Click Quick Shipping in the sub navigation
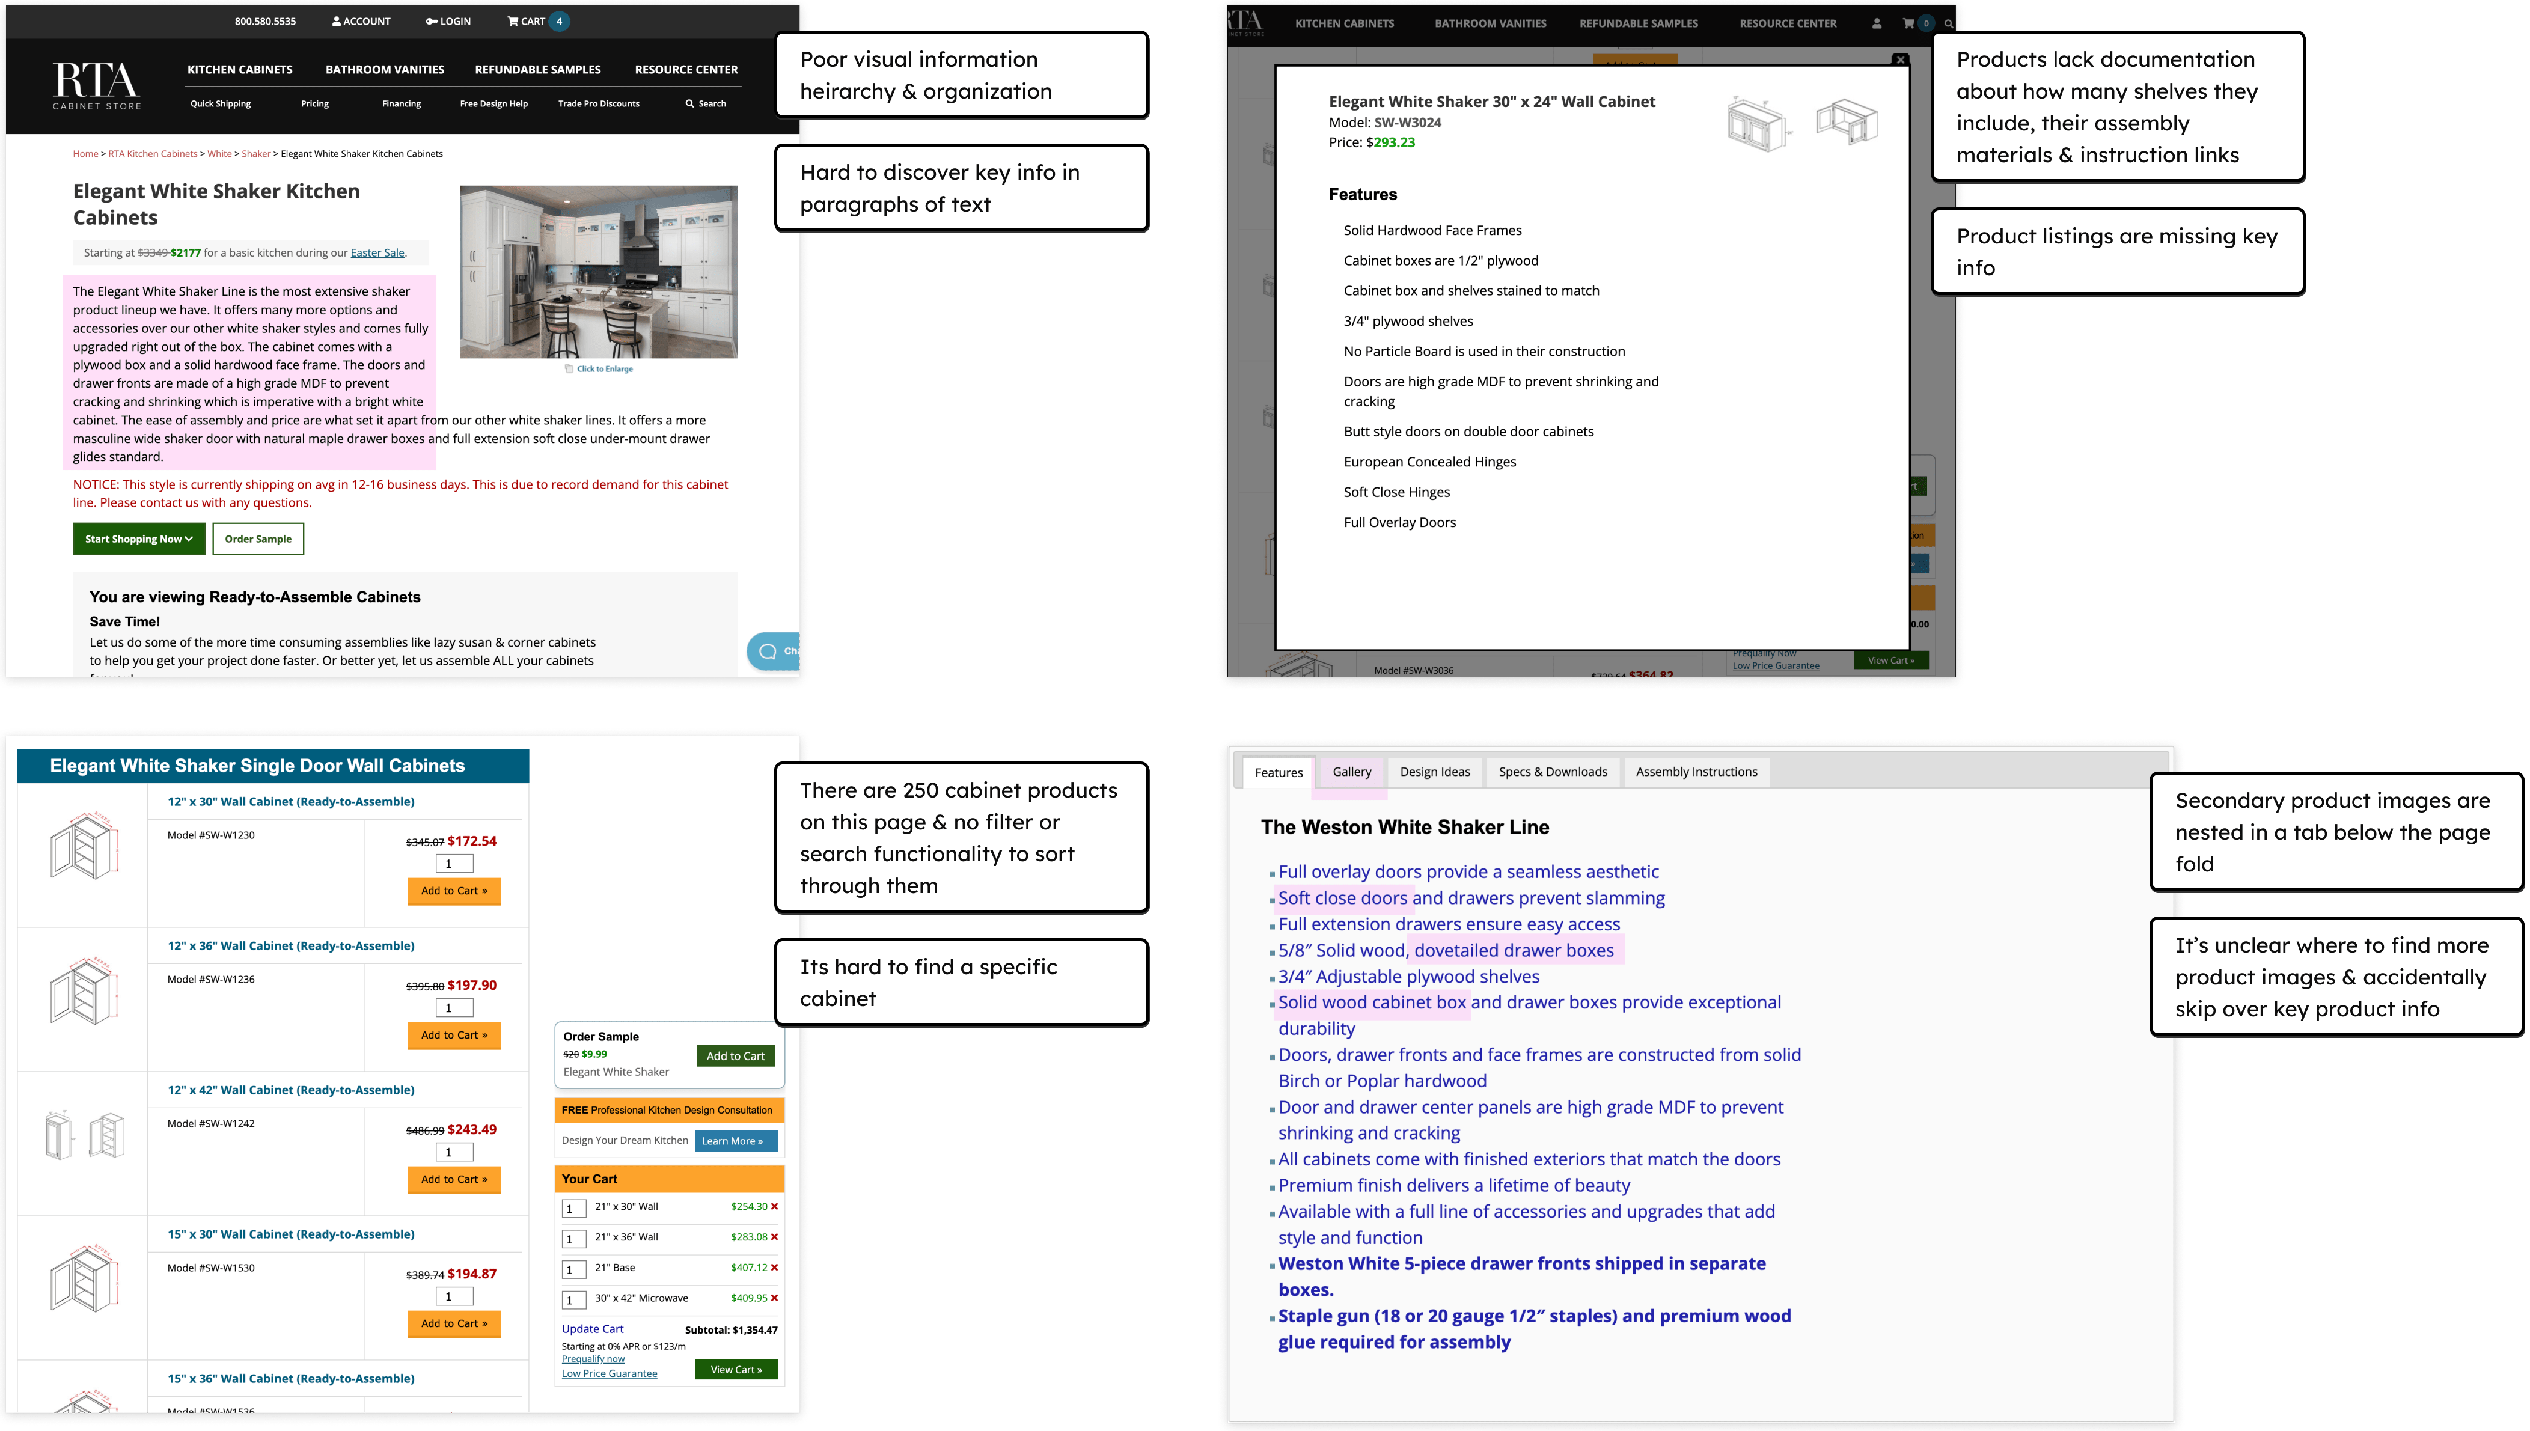 pos(220,103)
